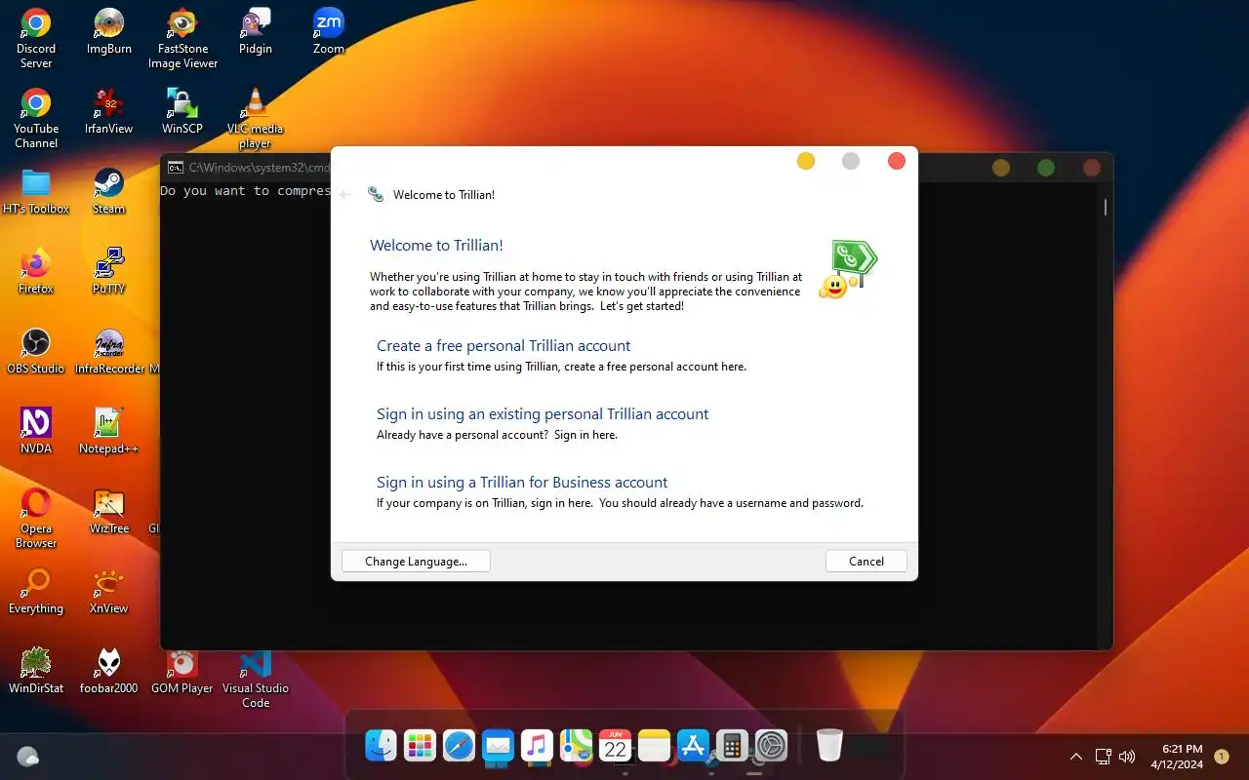Open the Discord Server Chrome shortcut
This screenshot has height=780, width=1249.
click(36, 39)
